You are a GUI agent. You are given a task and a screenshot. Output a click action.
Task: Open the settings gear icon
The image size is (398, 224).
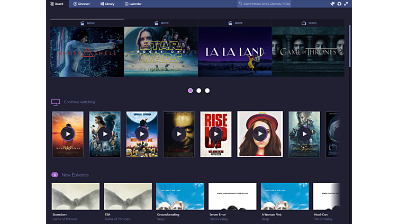[339, 4]
